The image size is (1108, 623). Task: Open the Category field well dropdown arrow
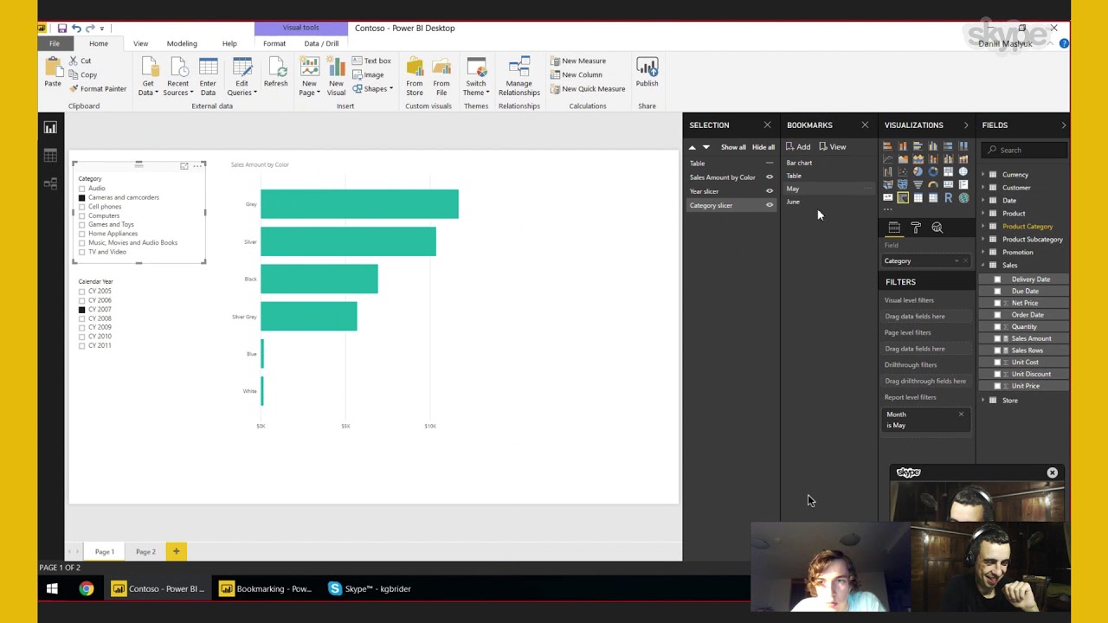tap(957, 261)
